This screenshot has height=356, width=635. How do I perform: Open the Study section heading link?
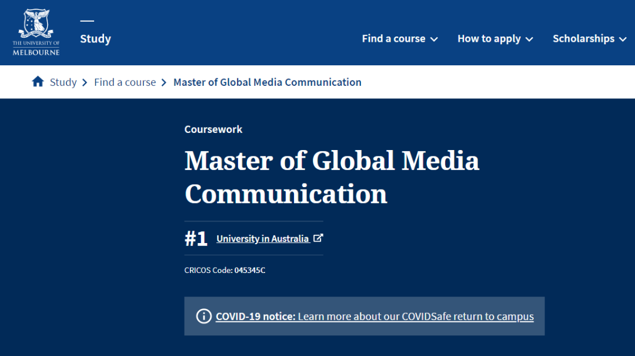click(96, 38)
